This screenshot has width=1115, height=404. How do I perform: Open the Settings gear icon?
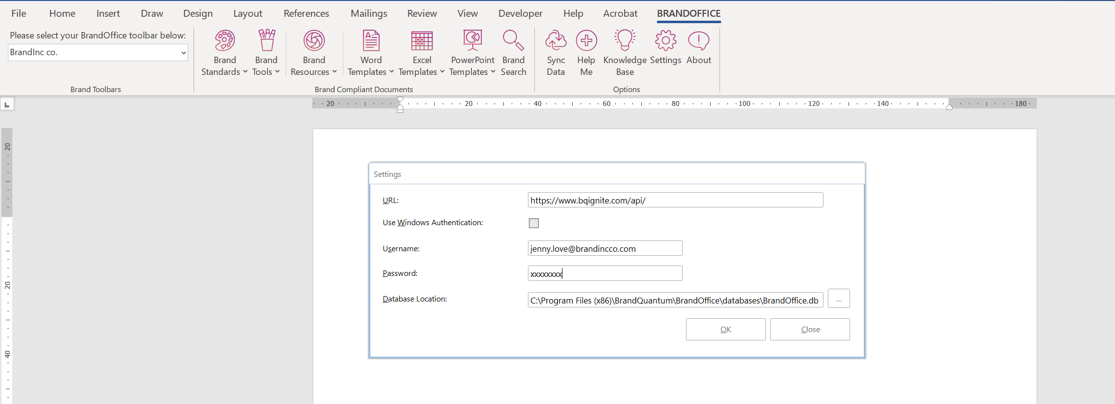pyautogui.click(x=665, y=41)
